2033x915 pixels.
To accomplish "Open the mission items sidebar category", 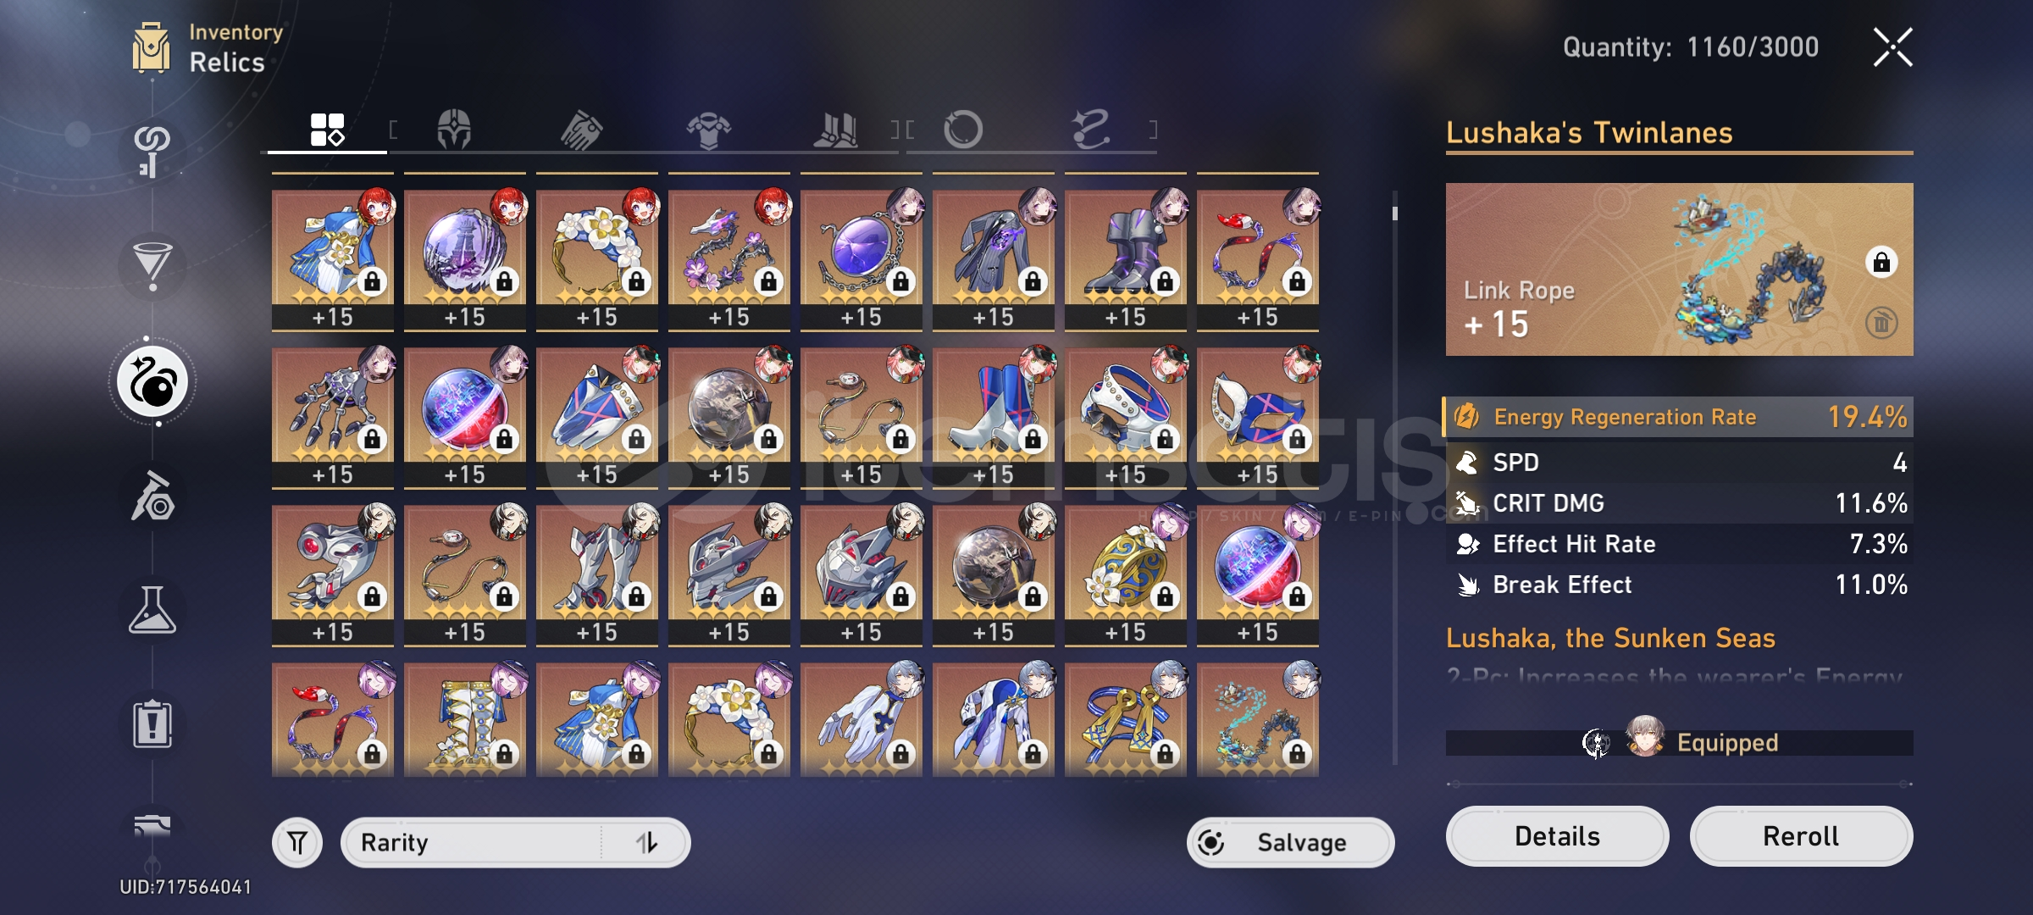I will pyautogui.click(x=152, y=724).
